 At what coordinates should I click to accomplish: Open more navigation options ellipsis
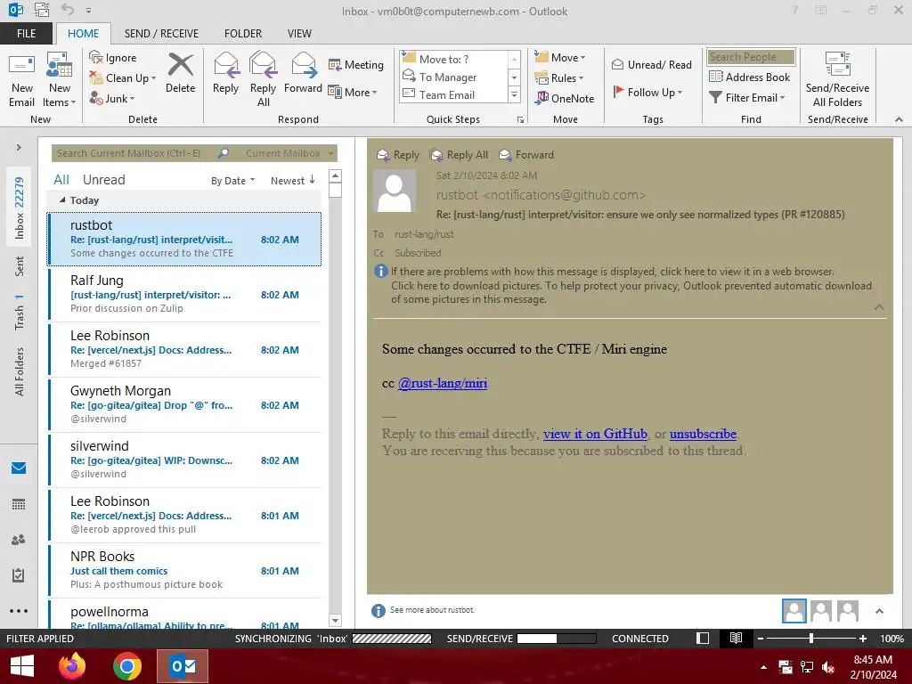[19, 611]
